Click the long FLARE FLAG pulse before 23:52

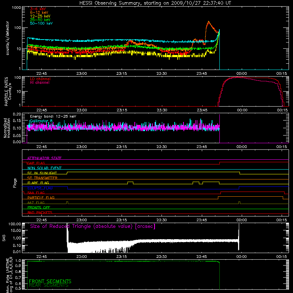click(x=211, y=182)
